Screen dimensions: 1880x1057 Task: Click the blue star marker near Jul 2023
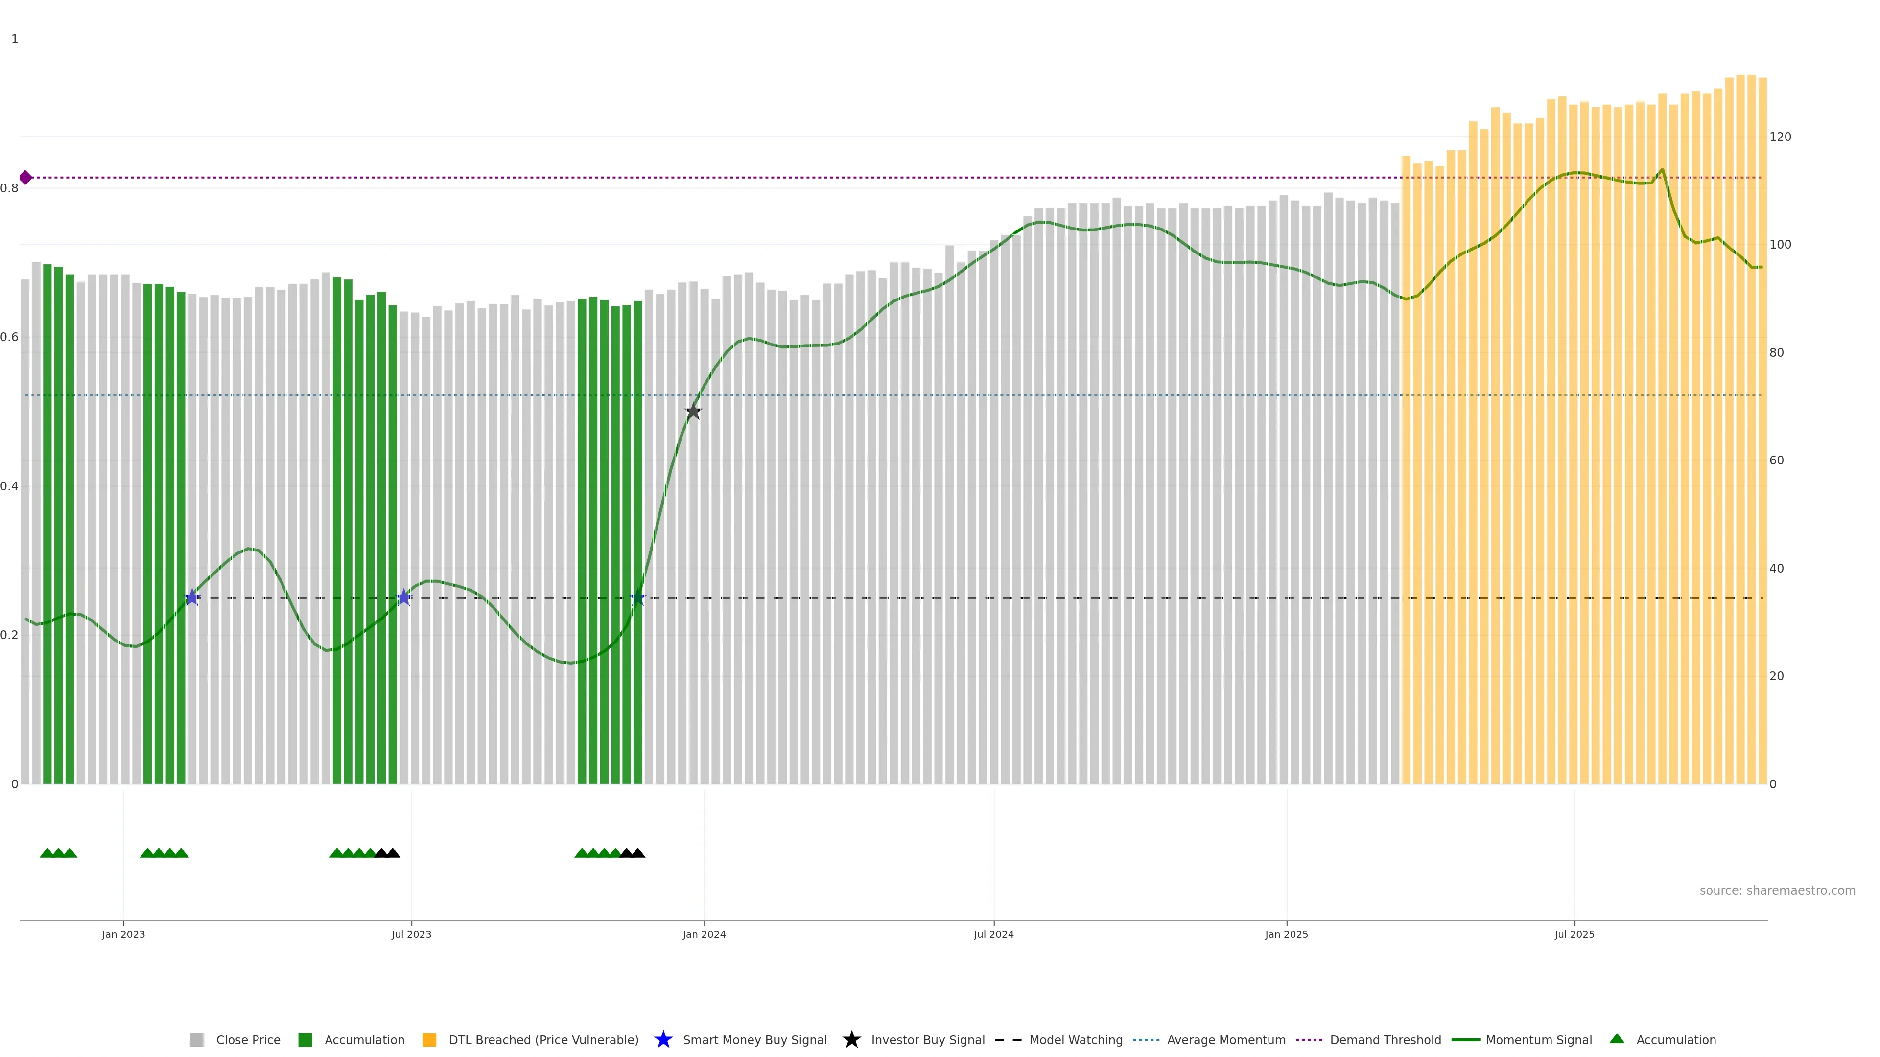click(403, 597)
